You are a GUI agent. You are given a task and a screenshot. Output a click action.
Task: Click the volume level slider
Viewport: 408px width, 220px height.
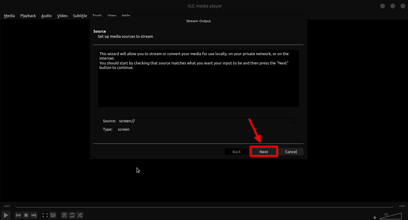(x=391, y=216)
